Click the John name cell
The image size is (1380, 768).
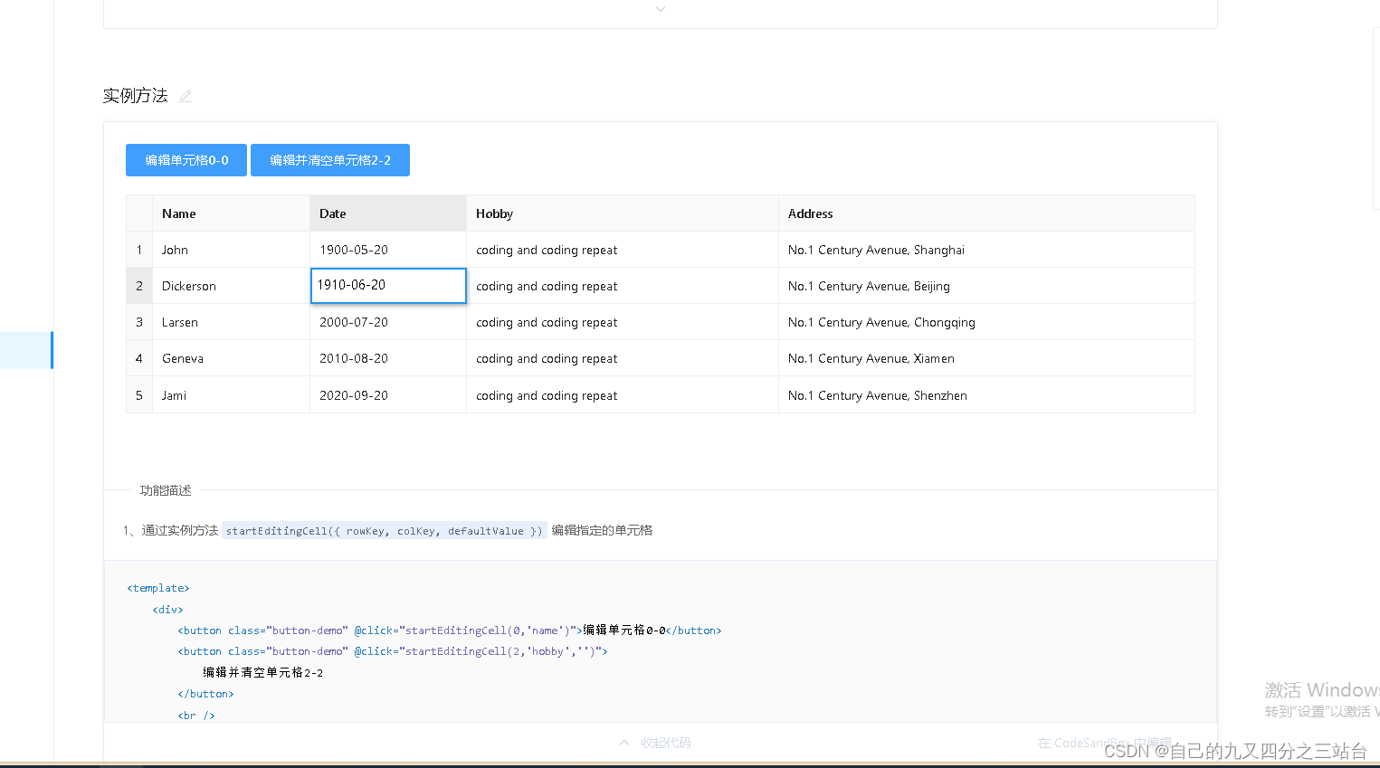click(x=231, y=250)
